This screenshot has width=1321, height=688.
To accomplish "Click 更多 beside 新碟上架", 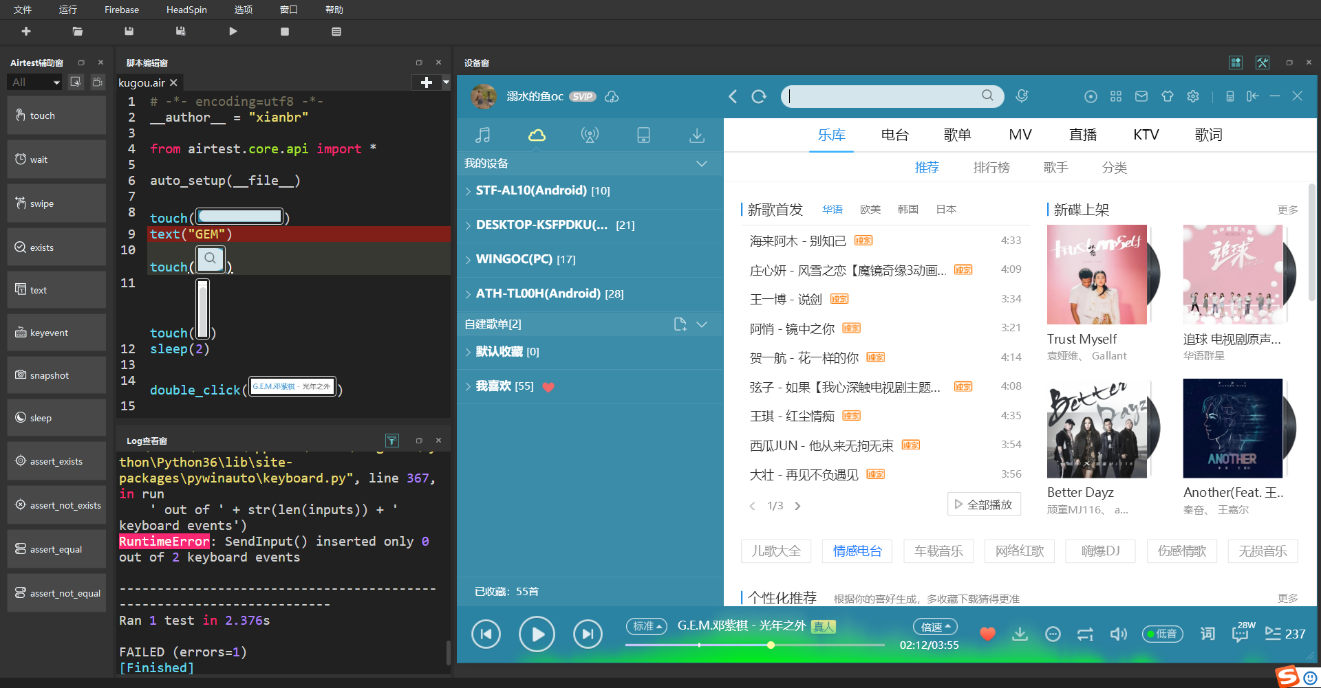I will (x=1288, y=210).
